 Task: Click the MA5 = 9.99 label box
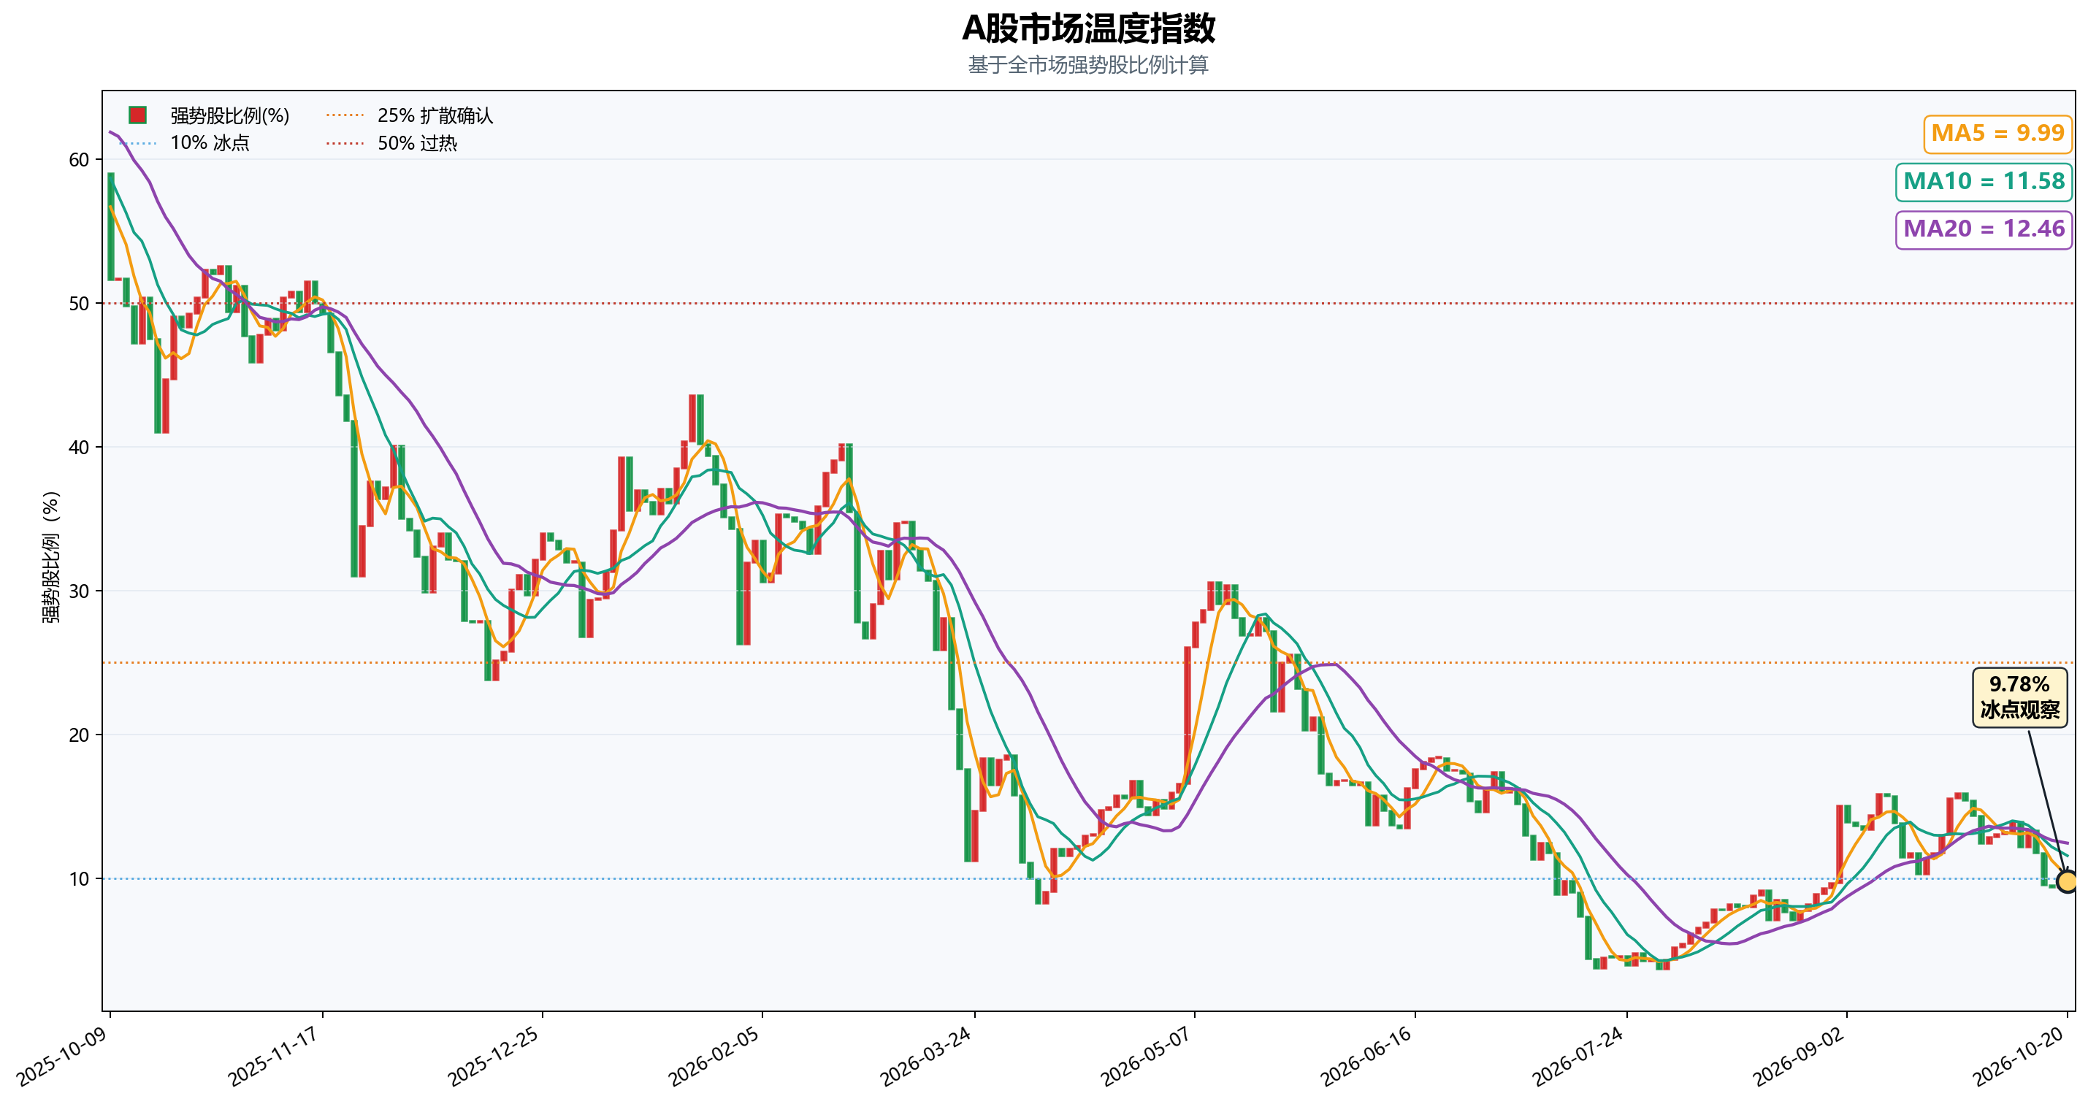[1997, 134]
